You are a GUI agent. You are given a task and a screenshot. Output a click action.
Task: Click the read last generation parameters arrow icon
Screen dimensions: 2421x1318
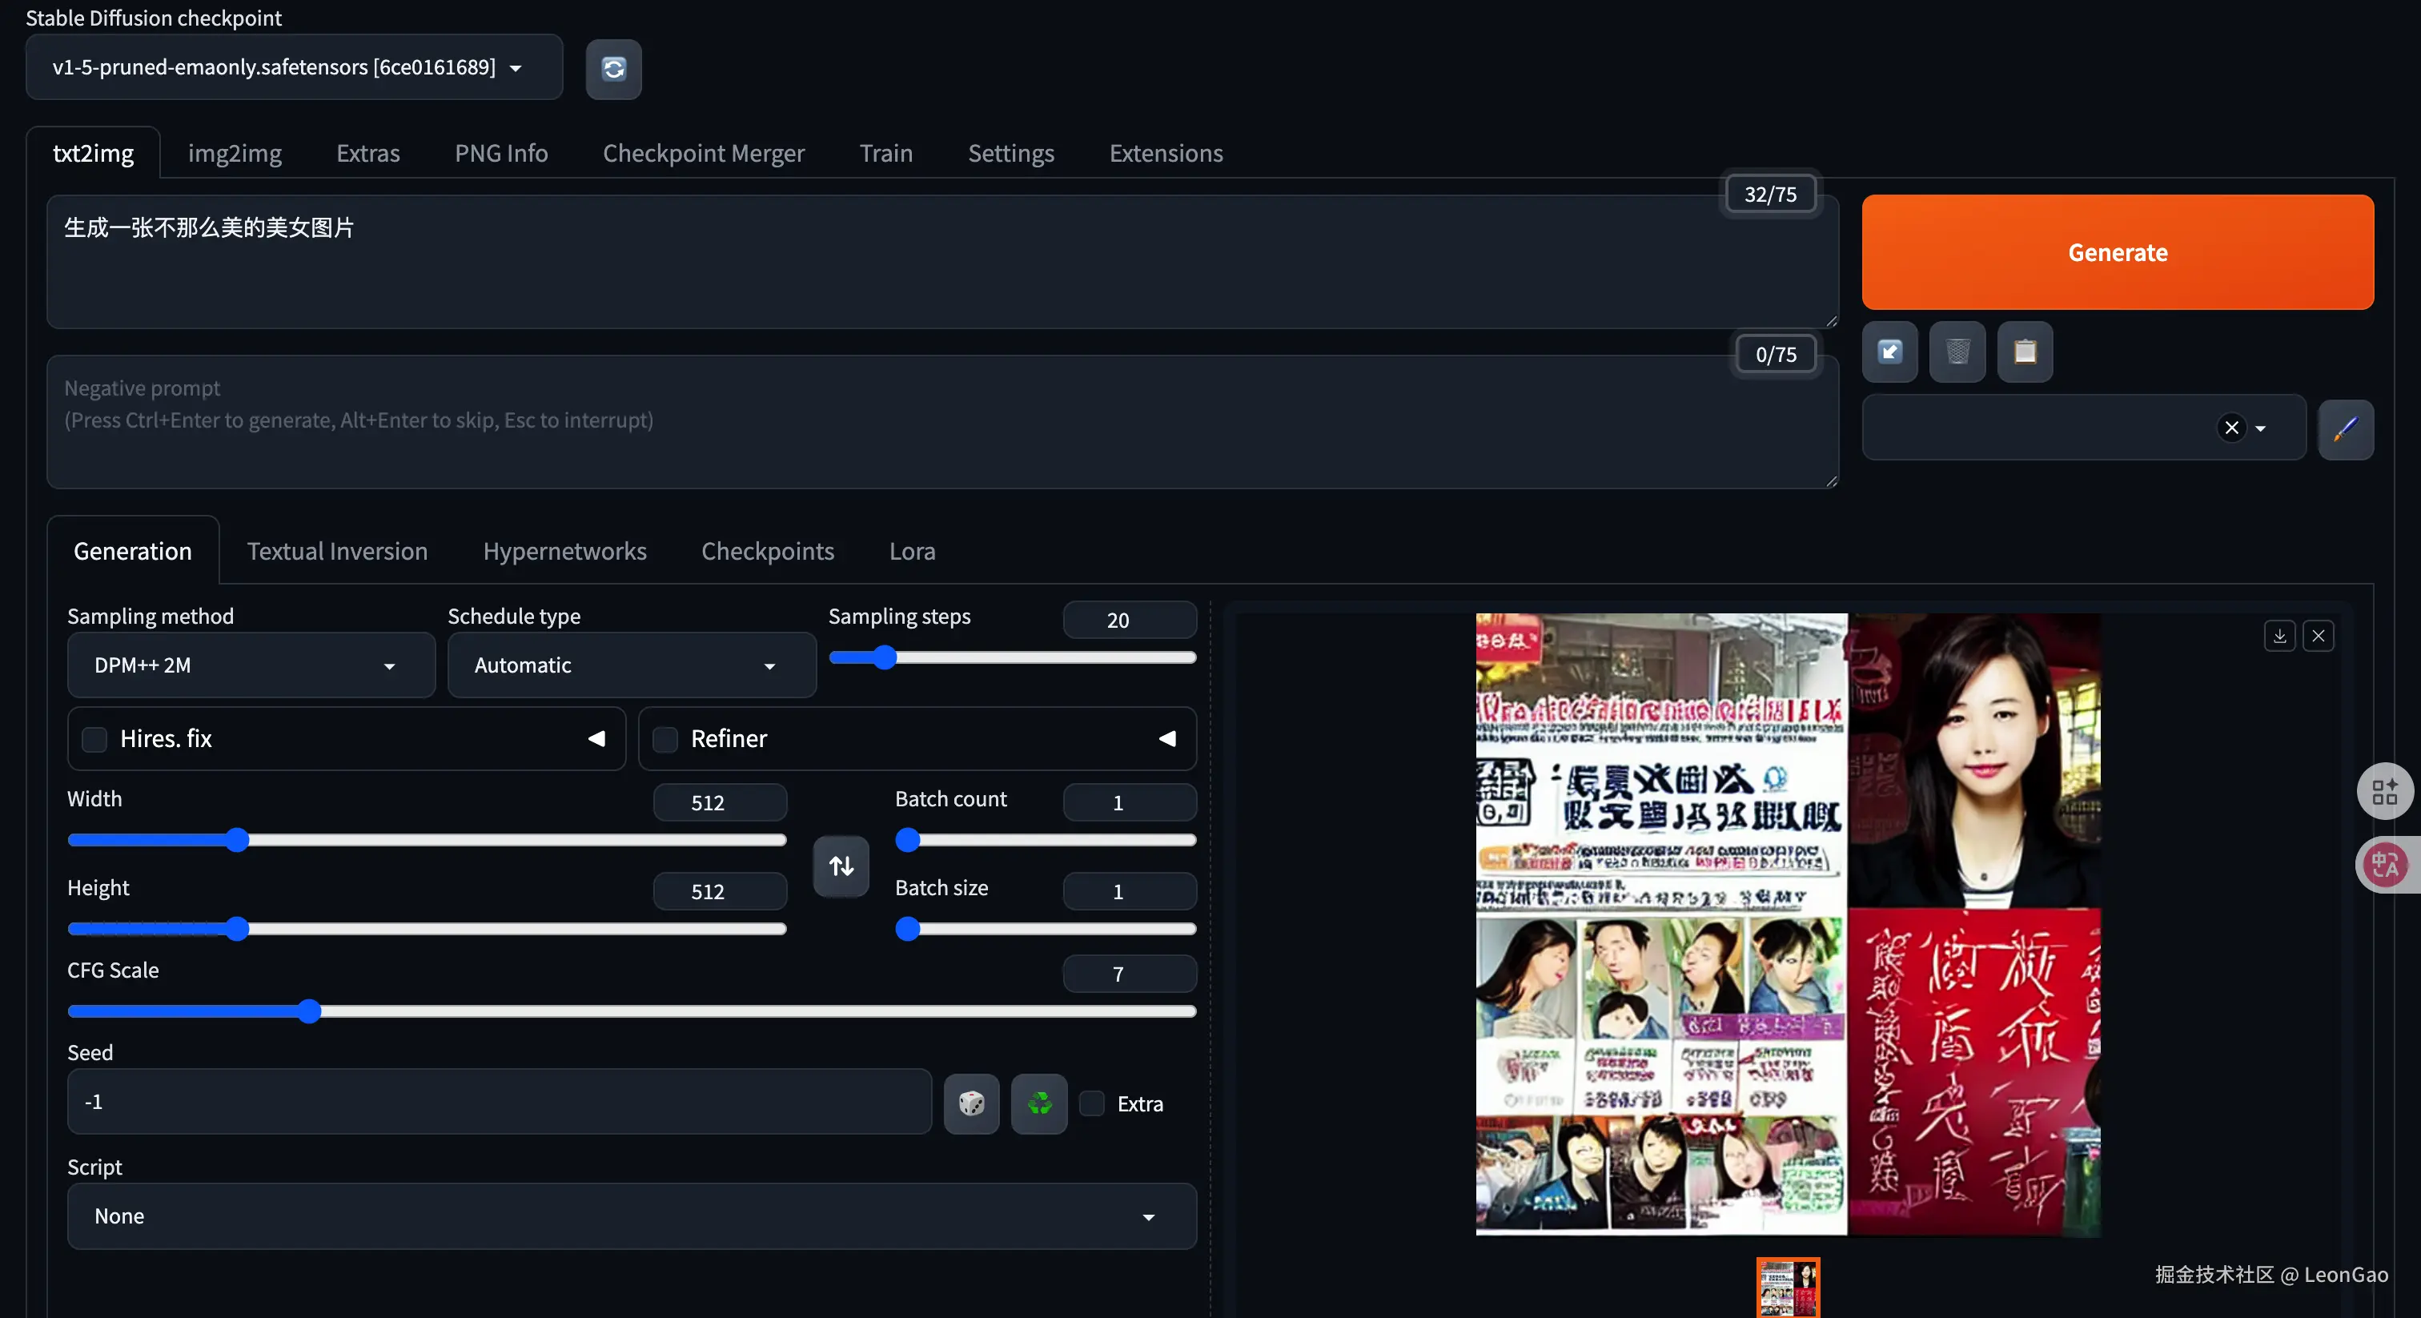[x=1889, y=352]
